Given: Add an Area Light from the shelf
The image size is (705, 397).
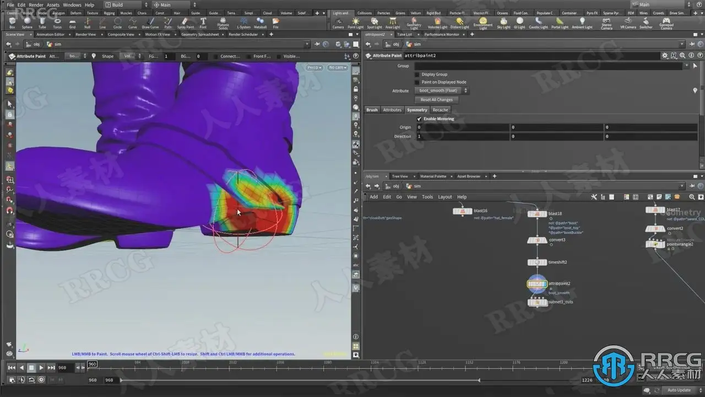Looking at the screenshot, I should click(393, 23).
